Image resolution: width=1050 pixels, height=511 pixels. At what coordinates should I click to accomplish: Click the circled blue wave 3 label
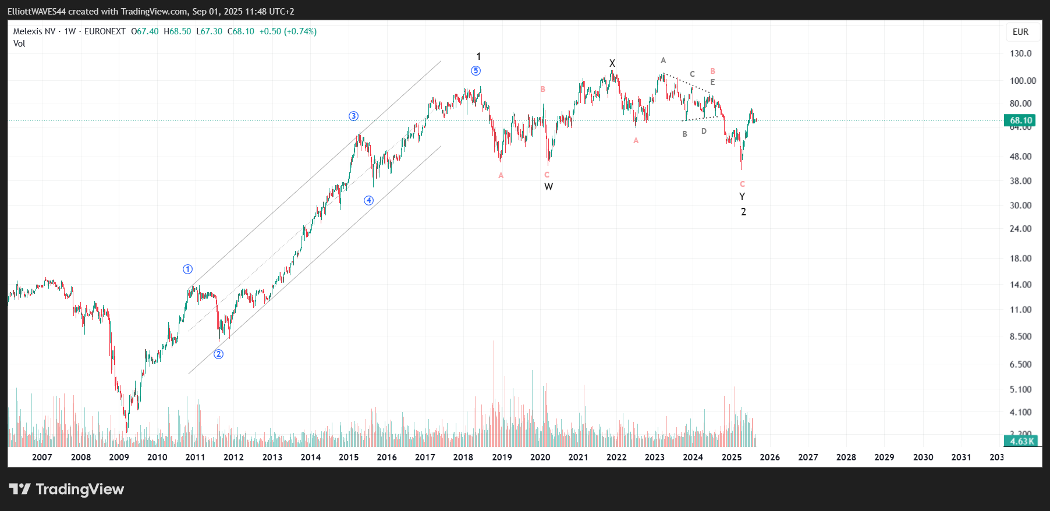[x=353, y=116]
